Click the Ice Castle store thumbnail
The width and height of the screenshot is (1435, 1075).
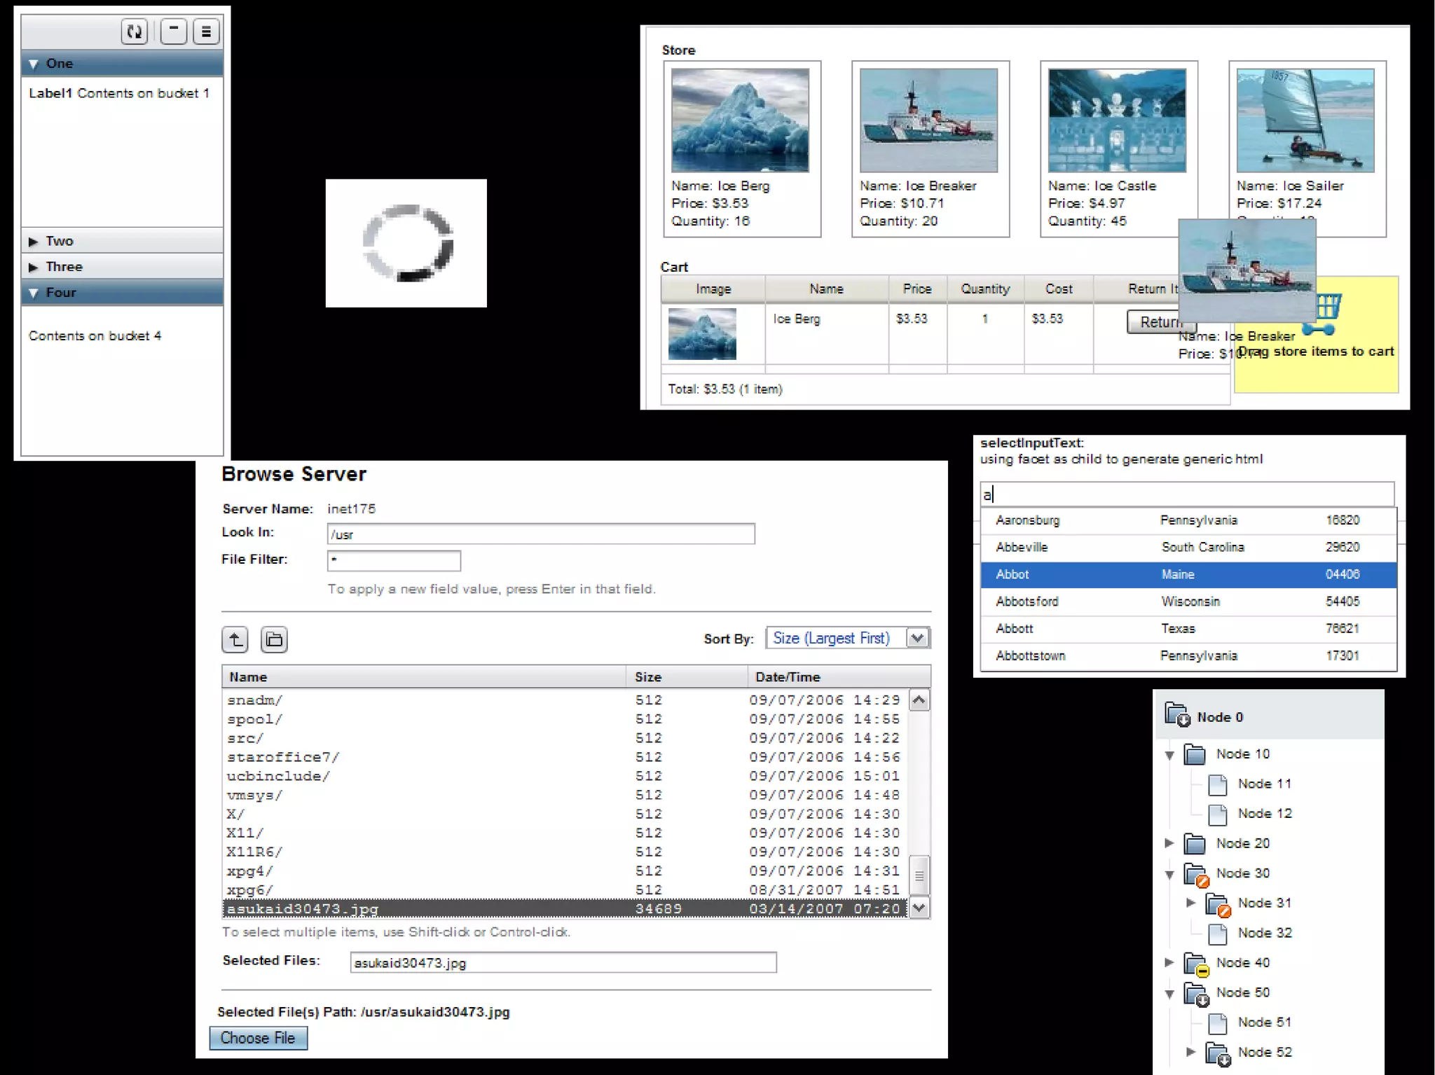(x=1116, y=120)
